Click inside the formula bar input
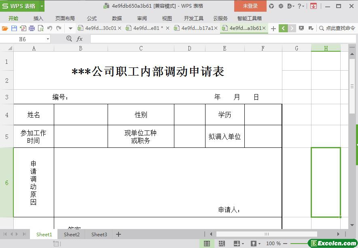Image resolution: width=358 pixels, height=248 pixels. (x=223, y=39)
